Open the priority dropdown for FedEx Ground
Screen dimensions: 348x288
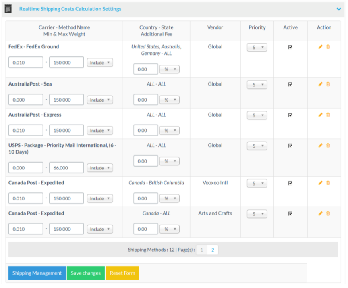coord(257,48)
